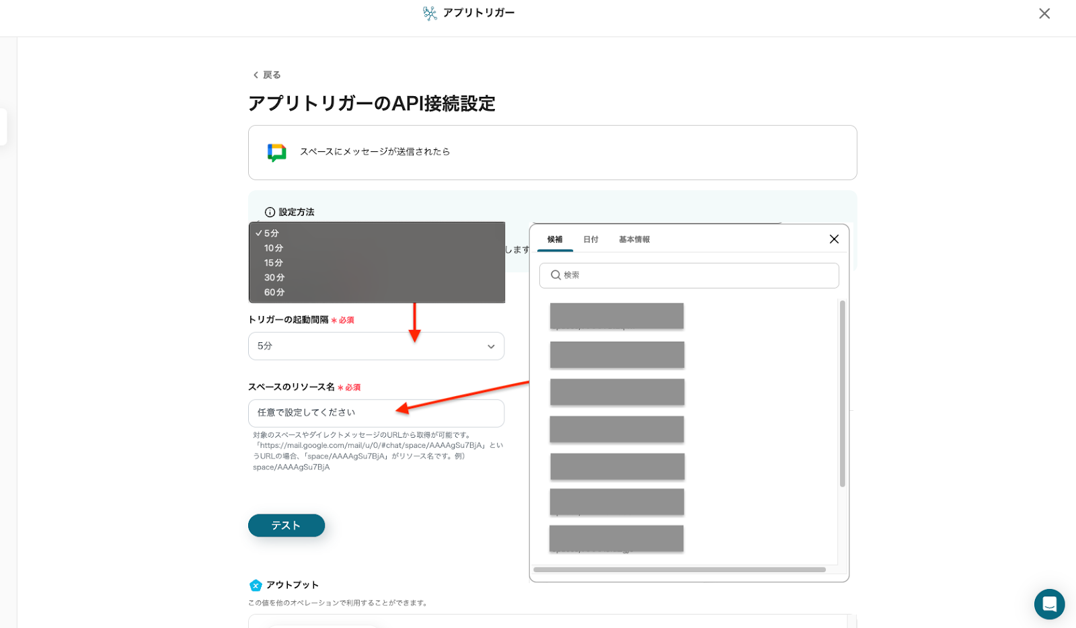Open the chat support bubble icon
This screenshot has height=628, width=1076.
pyautogui.click(x=1049, y=604)
